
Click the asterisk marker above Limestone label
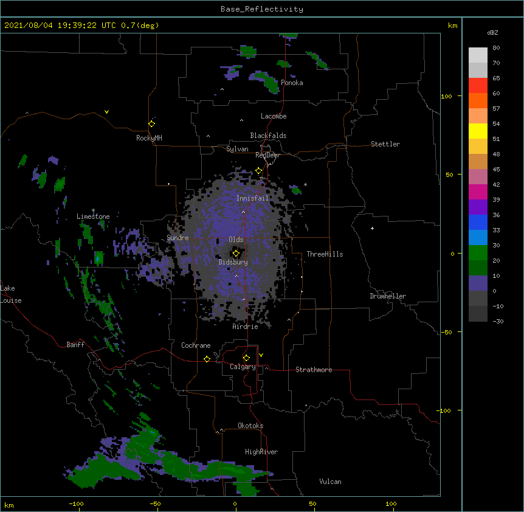pos(93,210)
